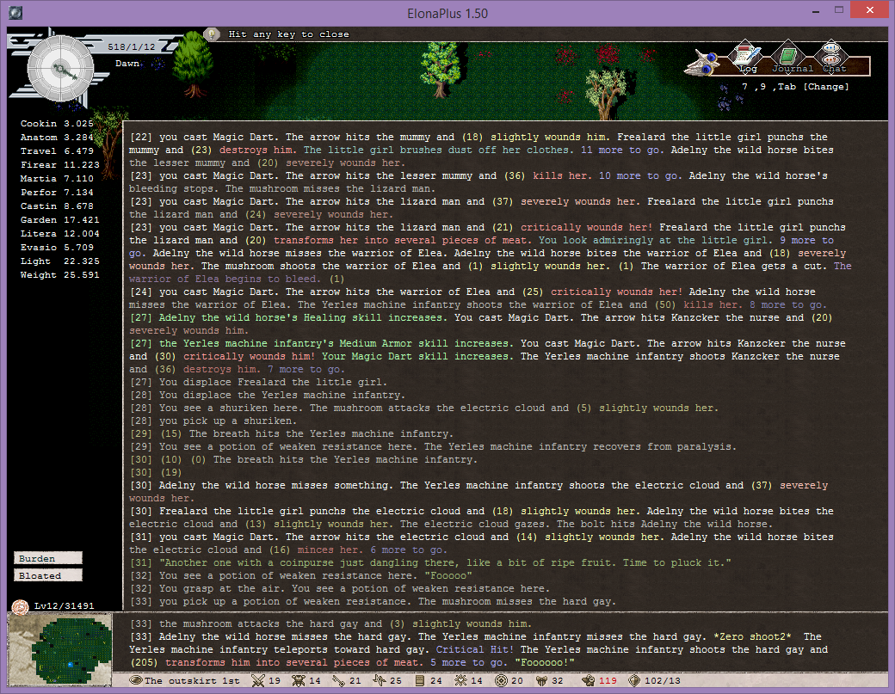Click the '11 more to go.' log text

pyautogui.click(x=623, y=150)
